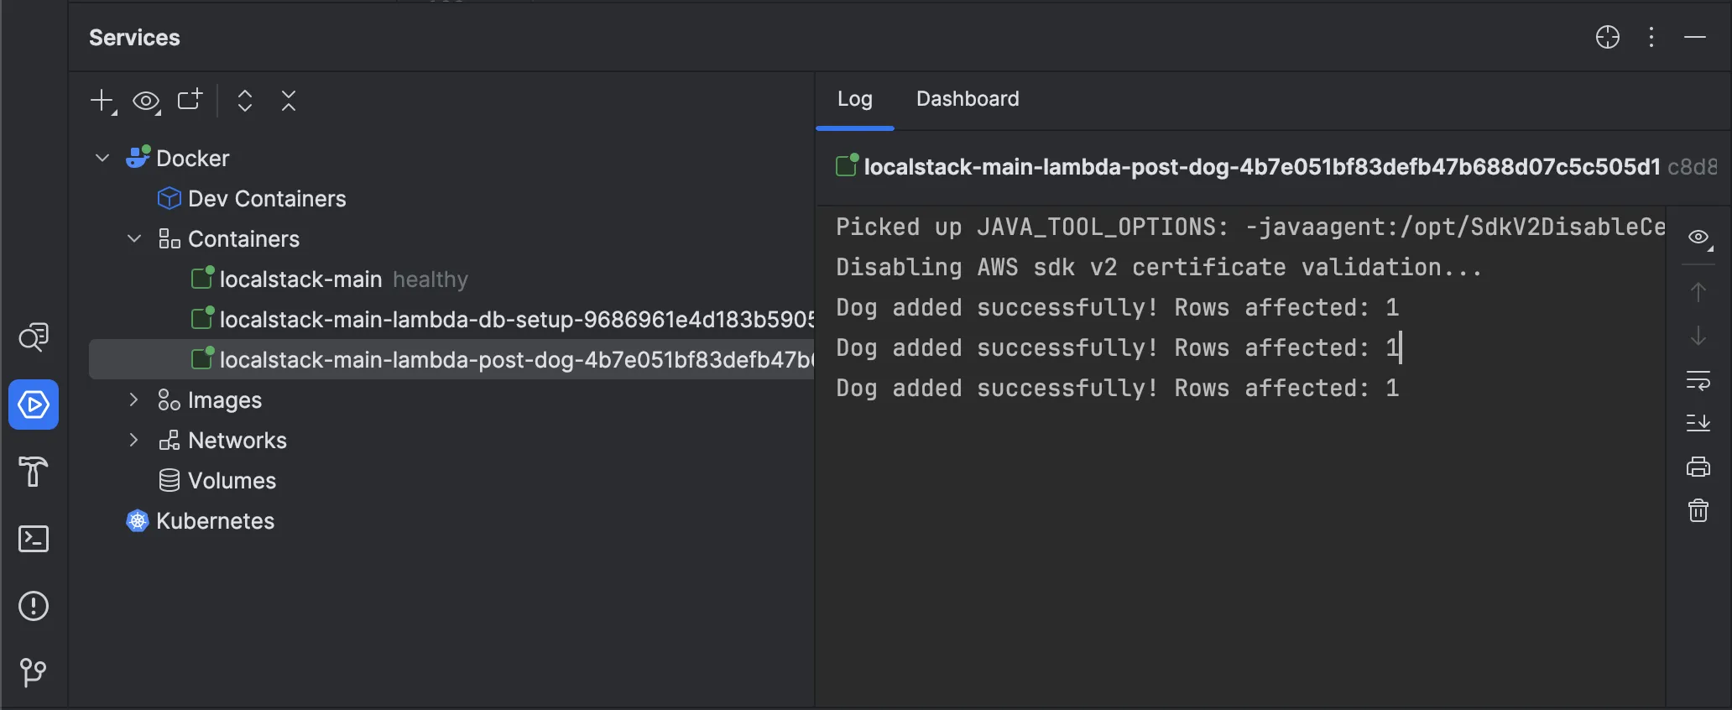Image resolution: width=1732 pixels, height=710 pixels.
Task: Toggle soft-wrap in the log console
Action: click(x=1698, y=380)
